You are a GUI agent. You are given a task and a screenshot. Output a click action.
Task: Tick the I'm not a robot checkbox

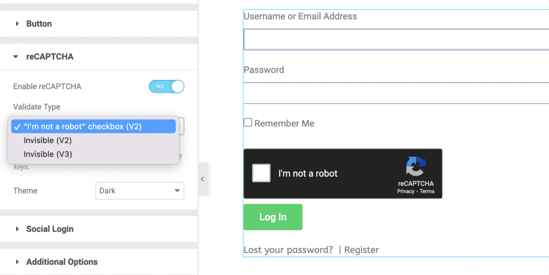(262, 173)
